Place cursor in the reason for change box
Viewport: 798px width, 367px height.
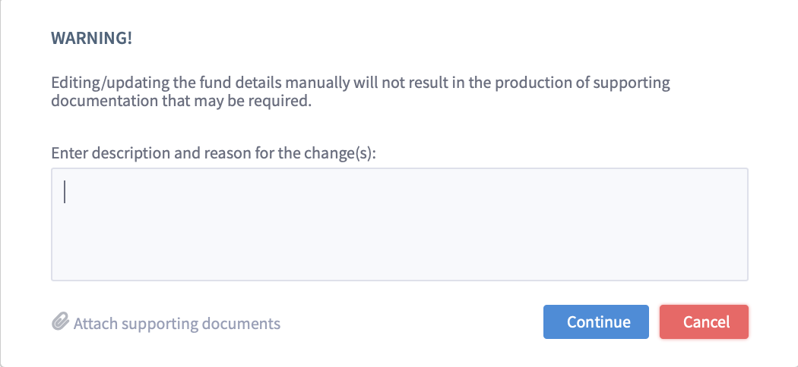[x=400, y=224]
